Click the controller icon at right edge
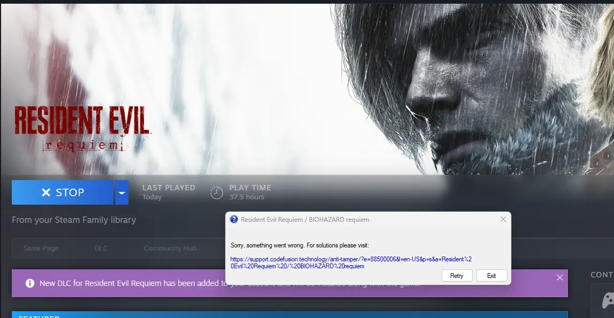 pyautogui.click(x=608, y=300)
